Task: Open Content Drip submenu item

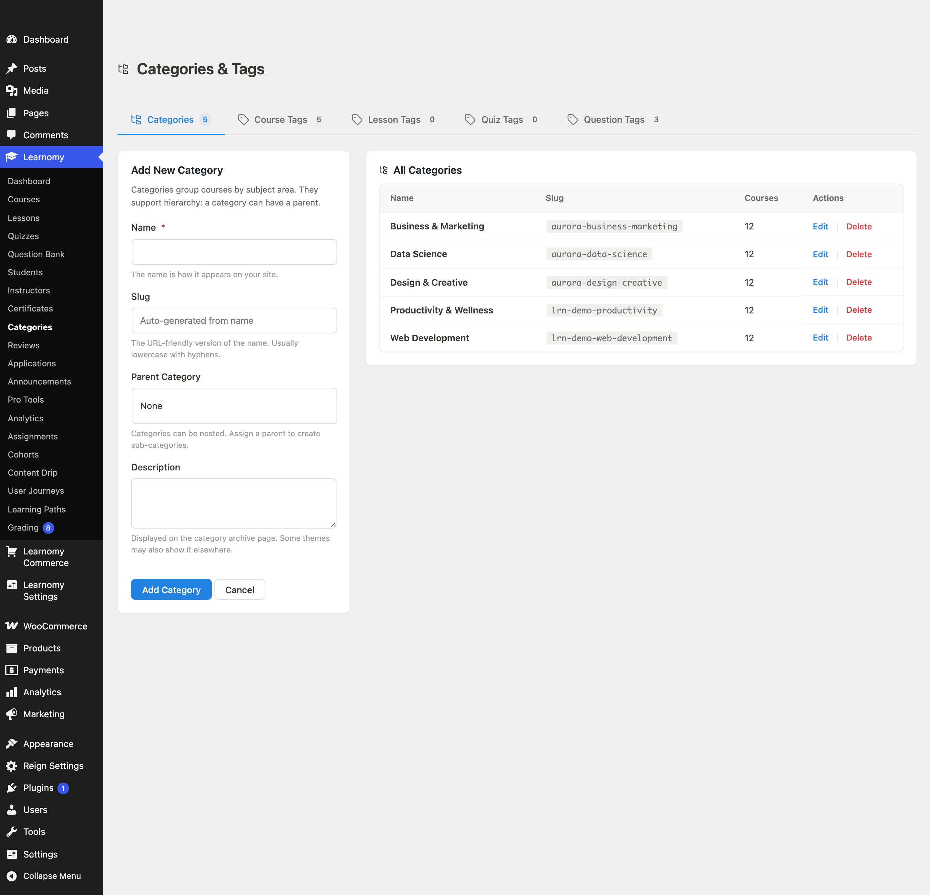Action: tap(32, 472)
